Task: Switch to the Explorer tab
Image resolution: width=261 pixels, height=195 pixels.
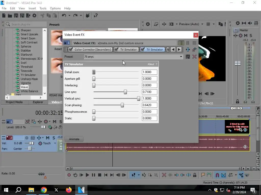Action: coord(38,102)
